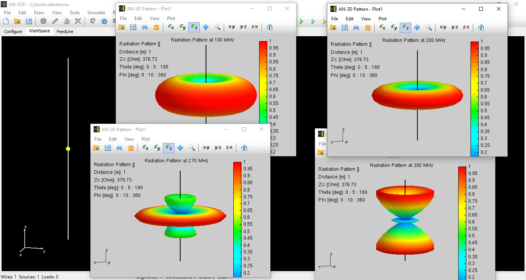Save the CylindricalAntenna project via floppy disk icon

28,21
